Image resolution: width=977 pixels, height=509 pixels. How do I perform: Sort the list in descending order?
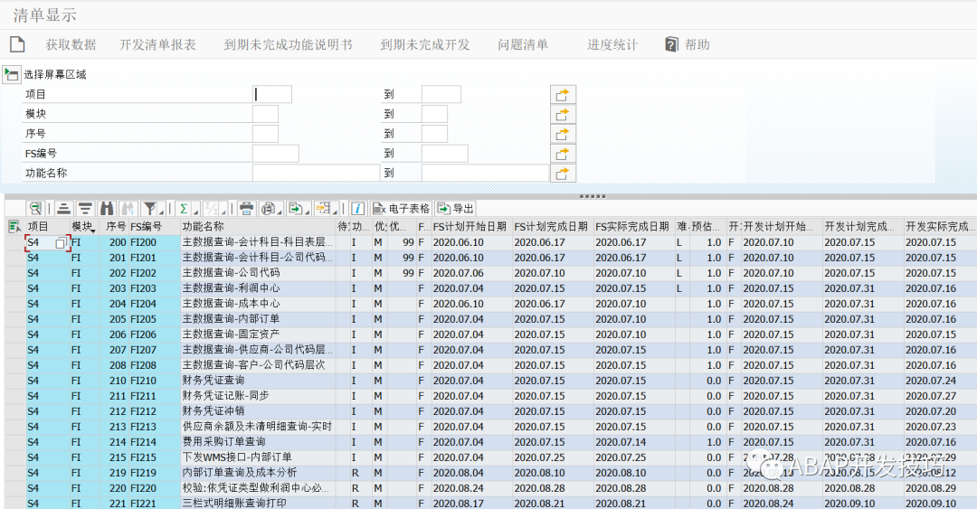click(85, 209)
